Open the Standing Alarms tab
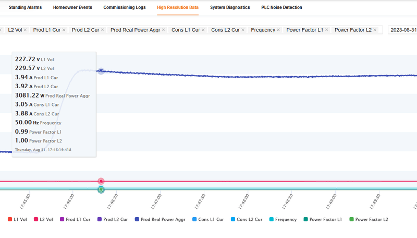The image size is (417, 238). 25,7
